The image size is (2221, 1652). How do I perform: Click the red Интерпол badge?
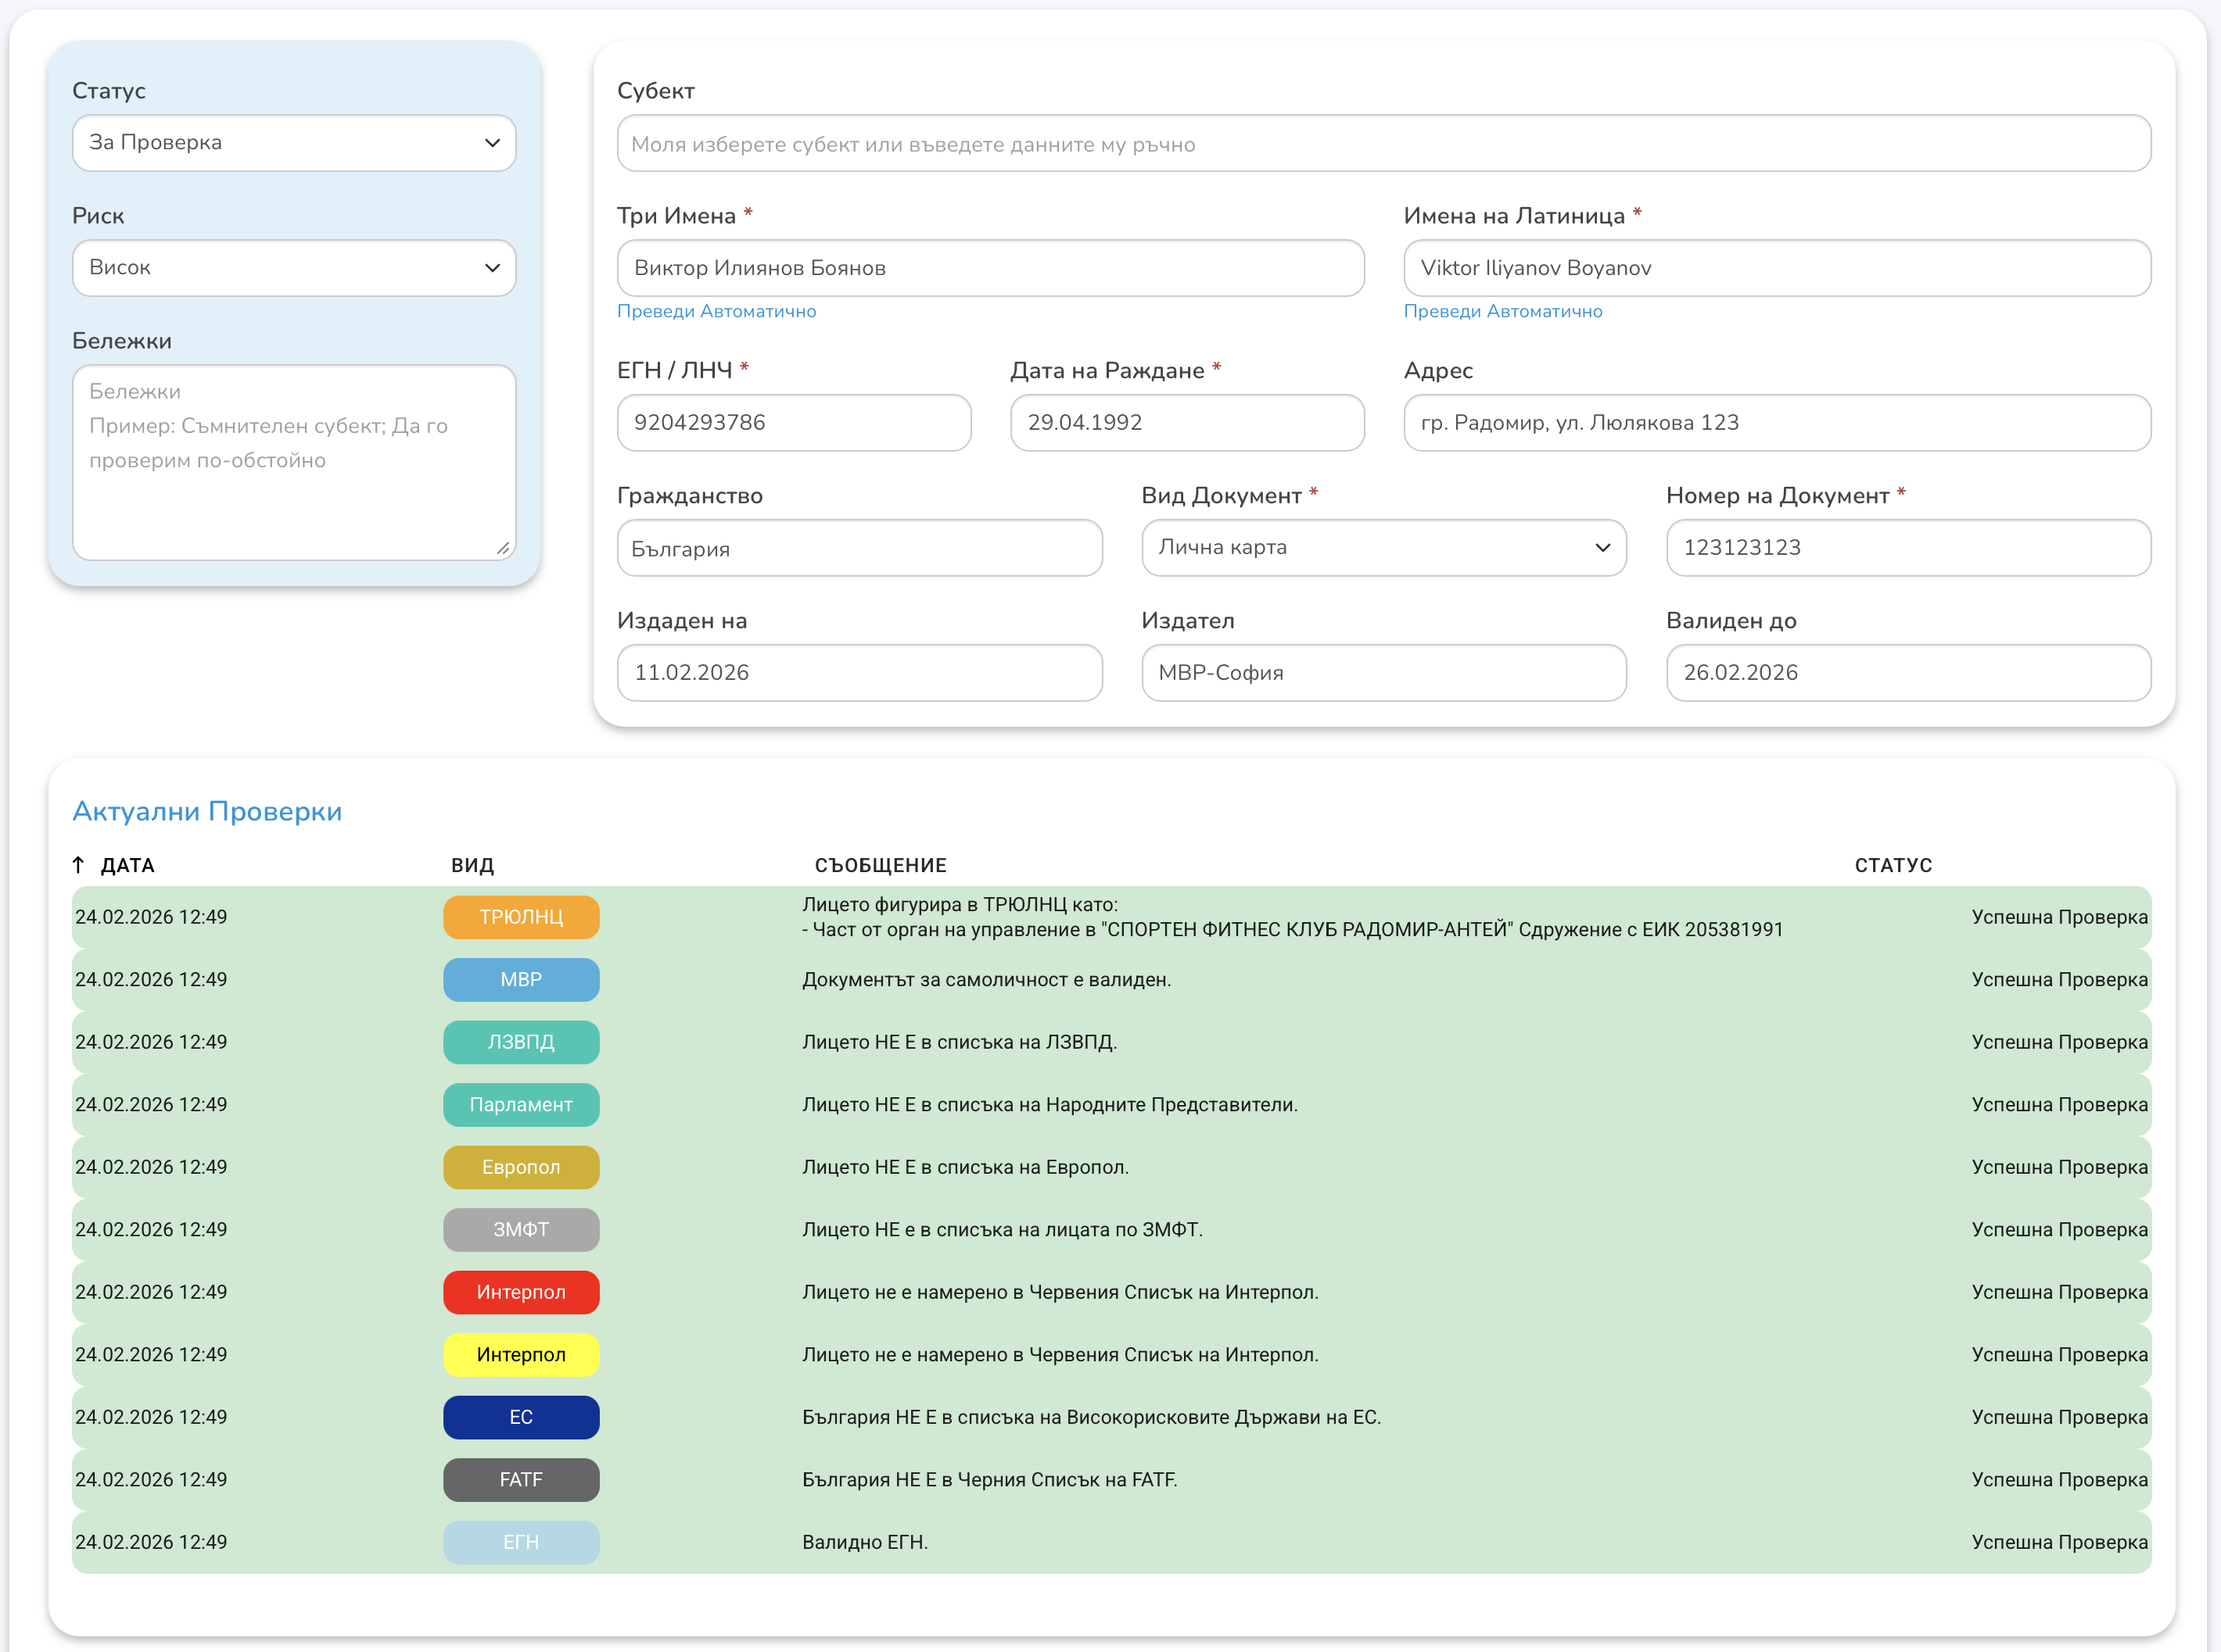(520, 1292)
